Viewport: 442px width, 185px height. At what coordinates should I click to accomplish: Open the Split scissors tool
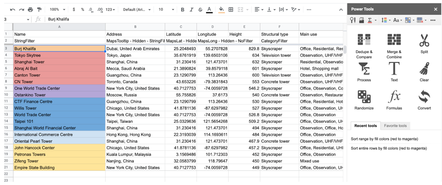point(424,43)
